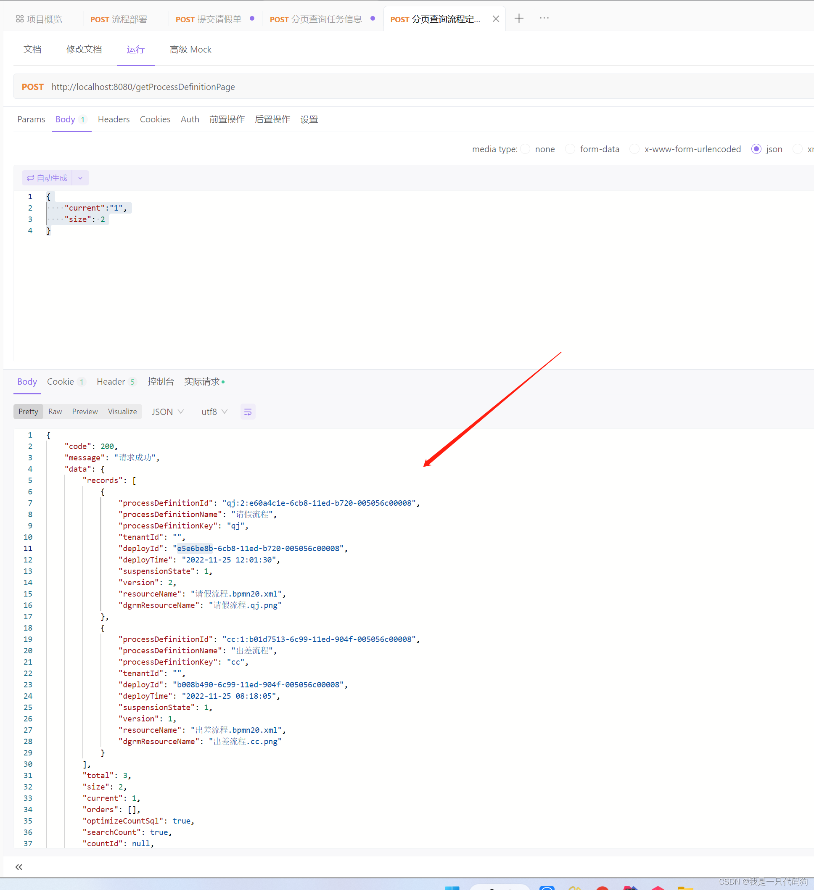Click the word-wrap icon next to utf8
814x890 pixels.
pyautogui.click(x=248, y=412)
